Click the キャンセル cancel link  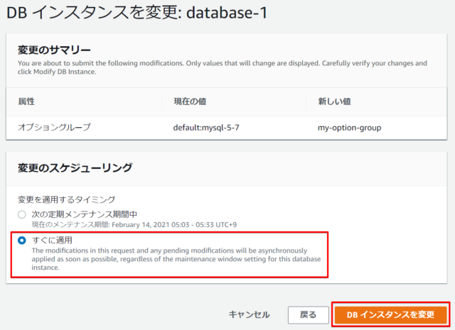[x=250, y=314]
